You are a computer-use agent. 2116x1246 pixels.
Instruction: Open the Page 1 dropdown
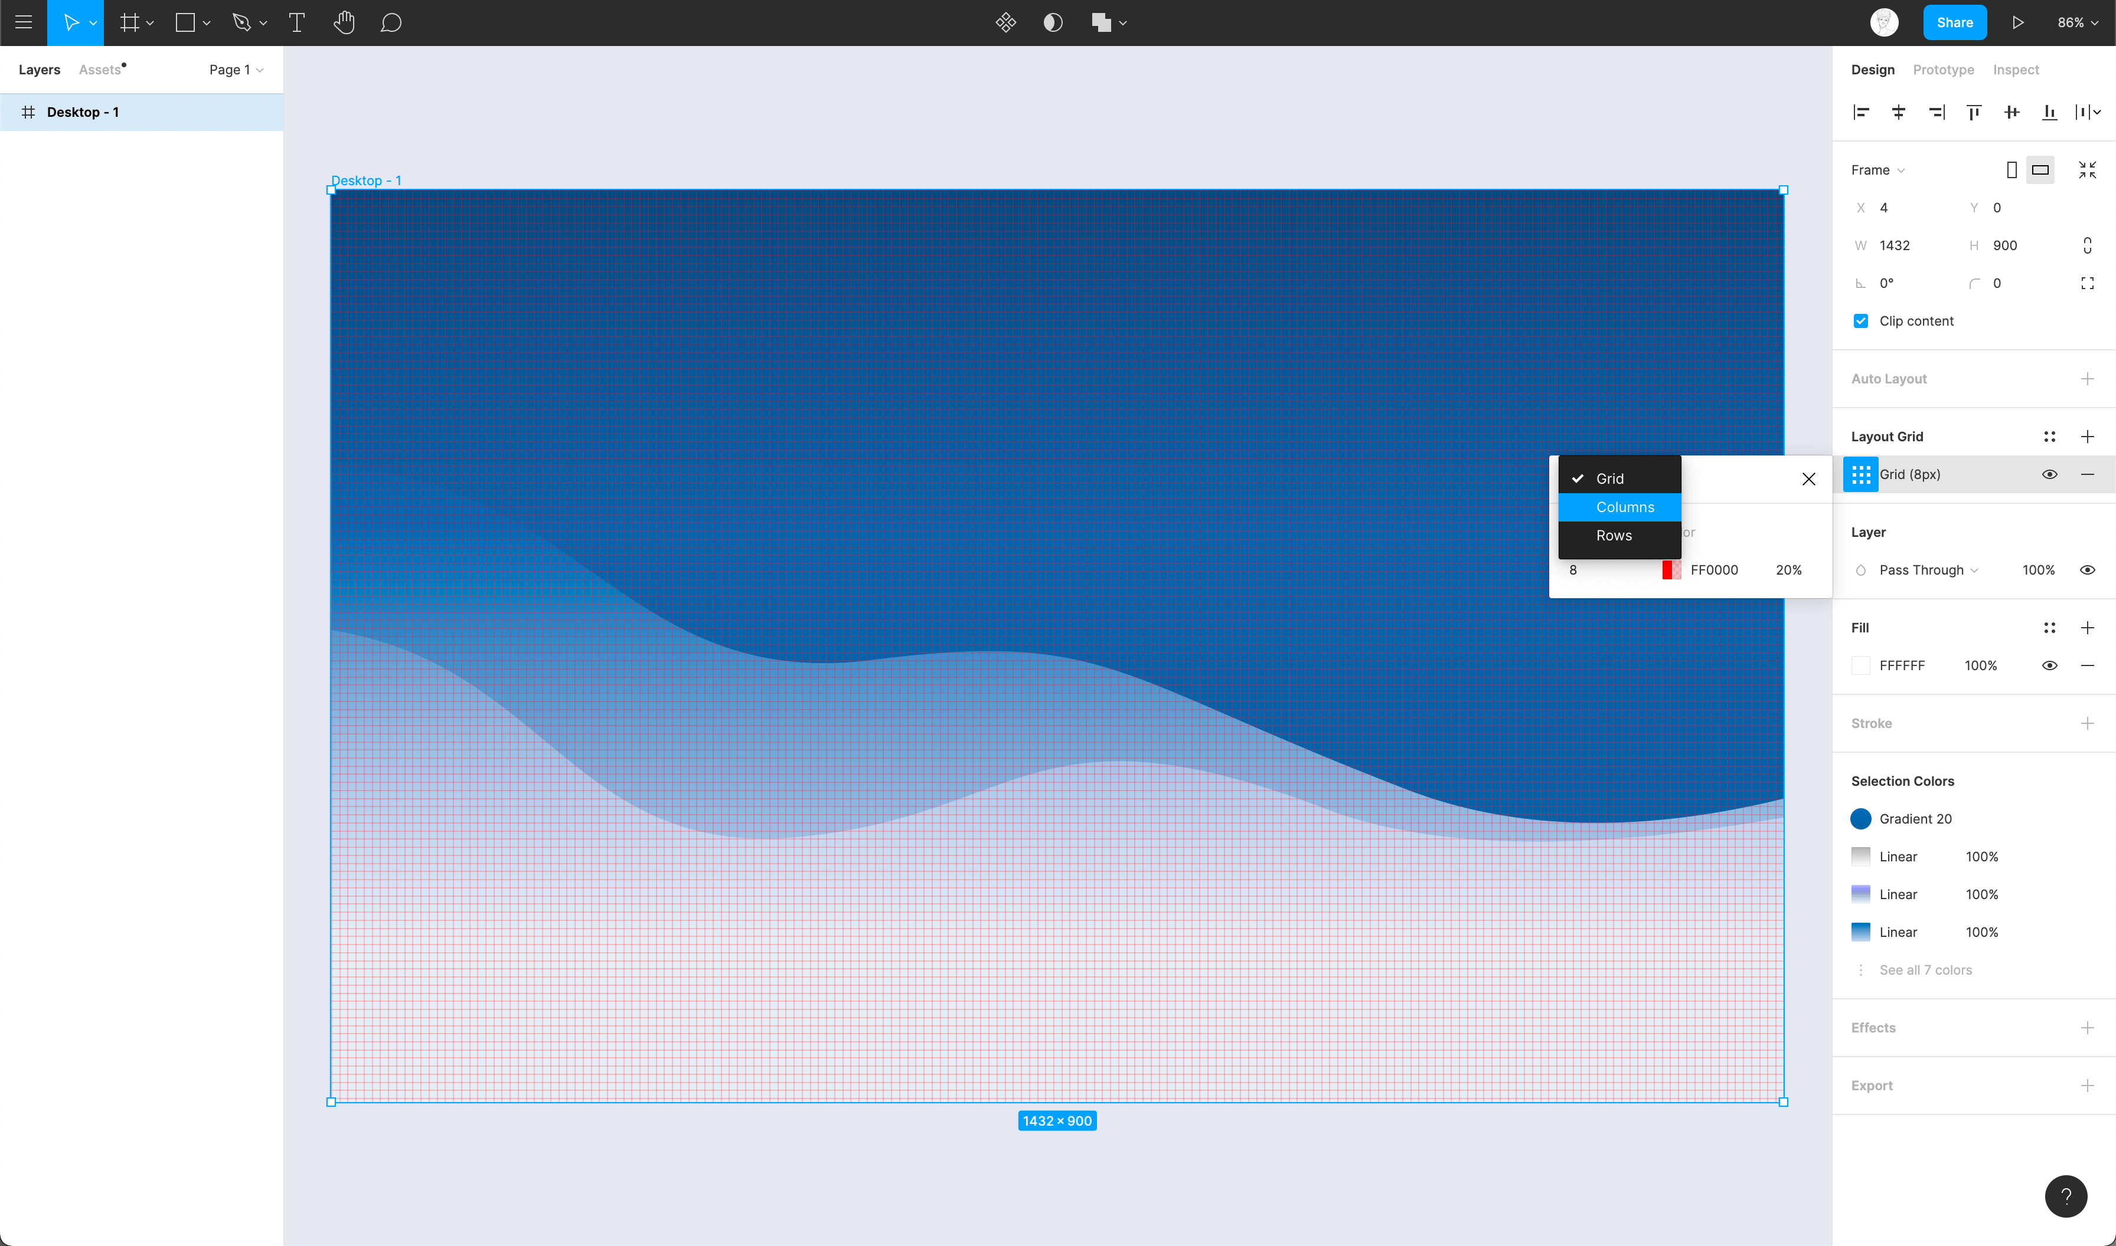click(236, 70)
